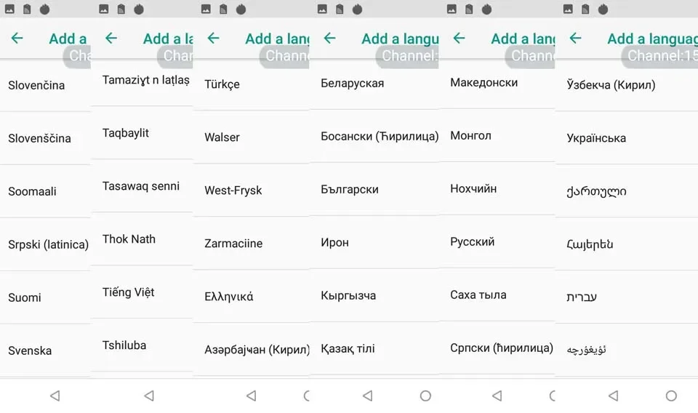Tap the navigation back triangle beneath Svenska
This screenshot has width=698, height=413.
55,396
